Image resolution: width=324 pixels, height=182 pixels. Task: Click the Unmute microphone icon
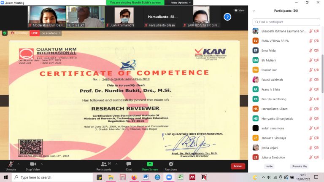[x=11, y=164]
